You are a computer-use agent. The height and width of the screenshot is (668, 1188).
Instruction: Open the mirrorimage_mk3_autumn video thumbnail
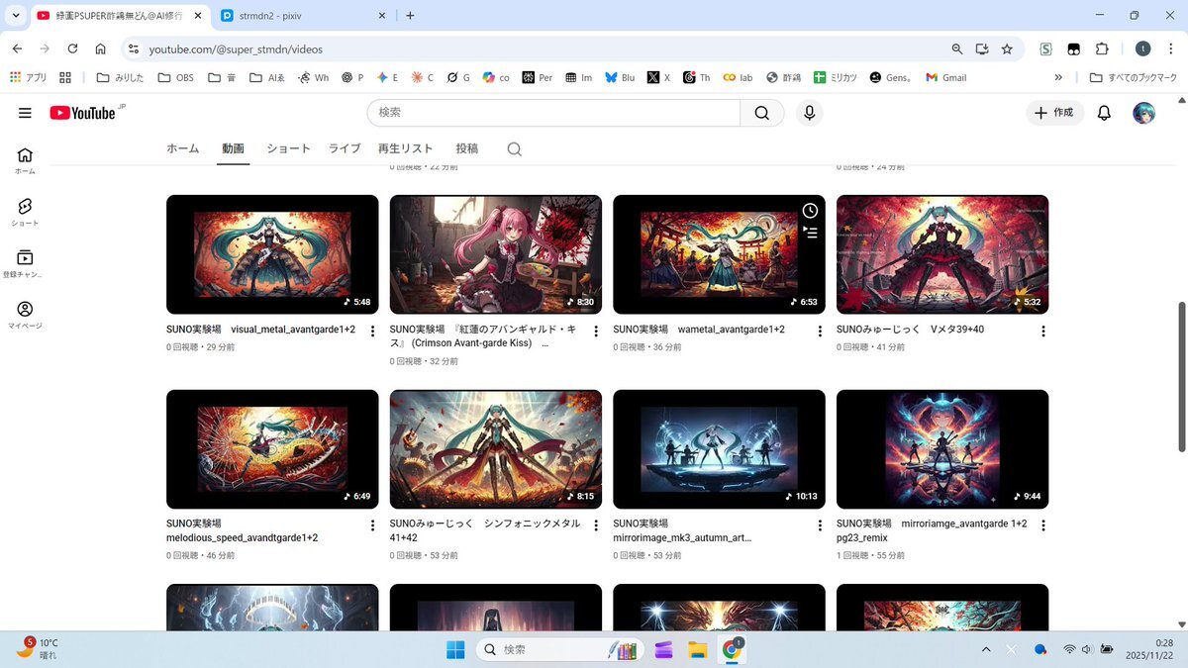click(719, 449)
